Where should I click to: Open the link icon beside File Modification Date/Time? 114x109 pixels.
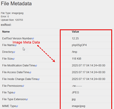[36, 66]
